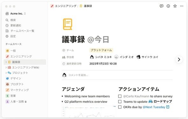Viewport: 188px width, 119px height.
Task: Click the breadcrumb wrench icon
Action: [x=52, y=6]
